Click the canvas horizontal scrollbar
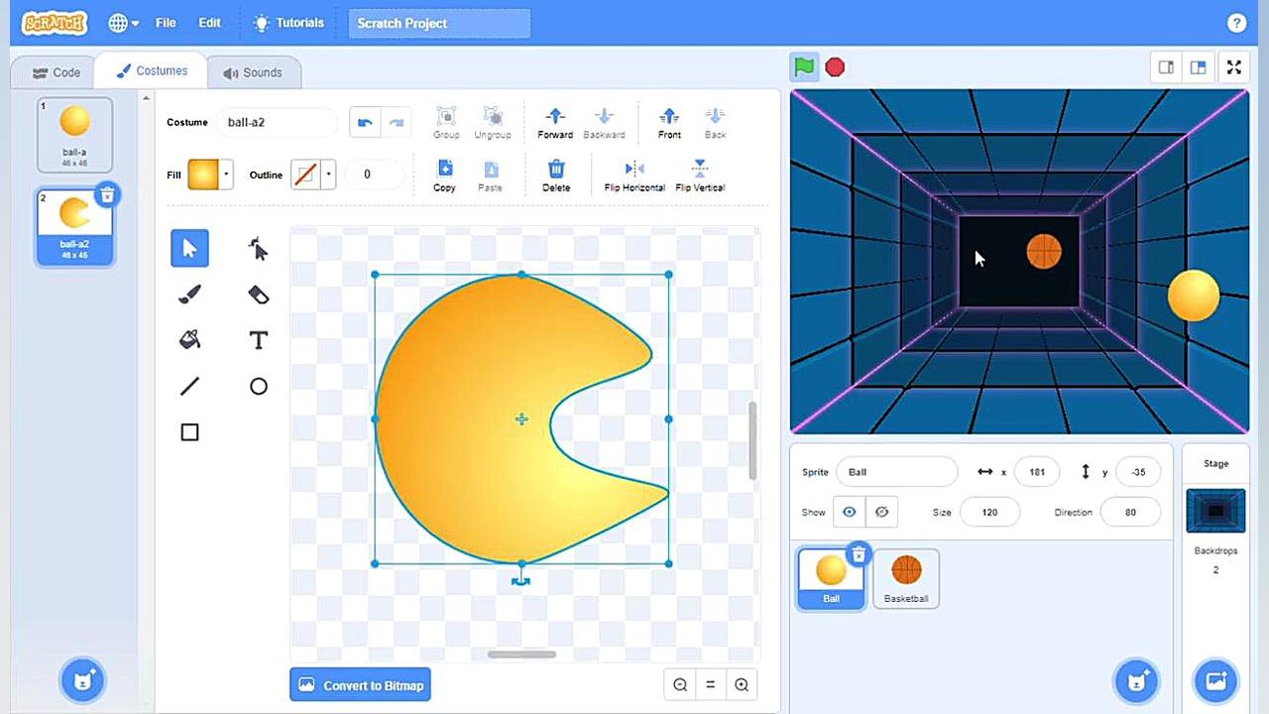The width and height of the screenshot is (1269, 714). [521, 654]
